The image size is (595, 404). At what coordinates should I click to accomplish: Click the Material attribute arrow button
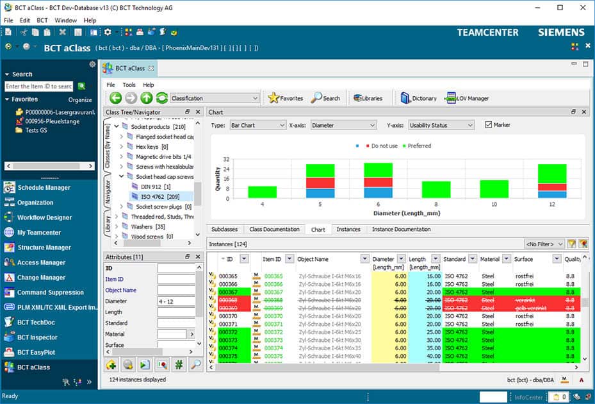(x=192, y=334)
